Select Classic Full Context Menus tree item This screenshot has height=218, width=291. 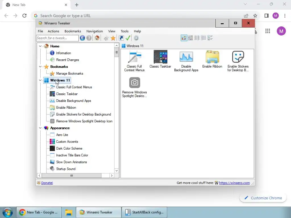[x=74, y=87]
